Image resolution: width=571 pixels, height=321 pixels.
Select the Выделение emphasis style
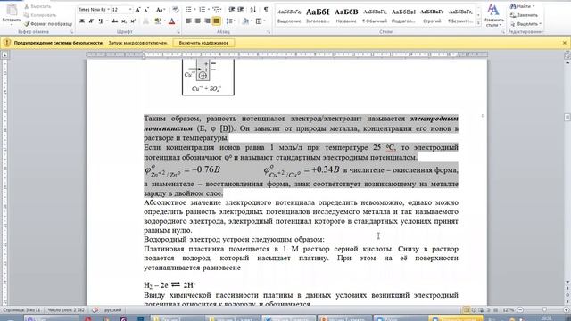point(289,16)
